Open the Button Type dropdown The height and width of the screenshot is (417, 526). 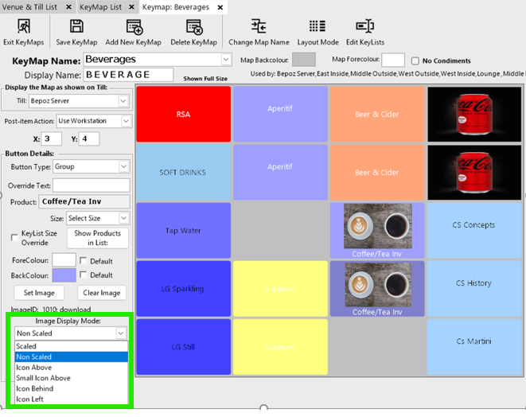pyautogui.click(x=123, y=166)
